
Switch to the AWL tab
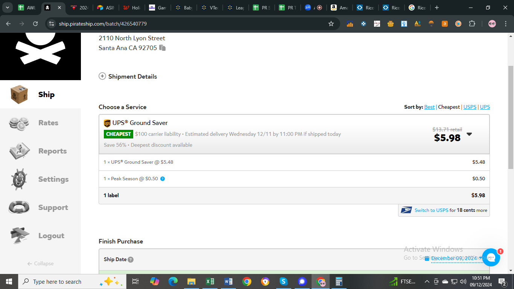pyautogui.click(x=27, y=8)
